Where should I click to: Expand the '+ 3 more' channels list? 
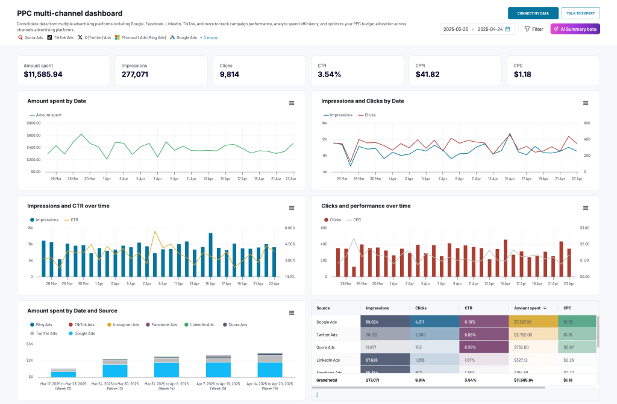point(209,37)
